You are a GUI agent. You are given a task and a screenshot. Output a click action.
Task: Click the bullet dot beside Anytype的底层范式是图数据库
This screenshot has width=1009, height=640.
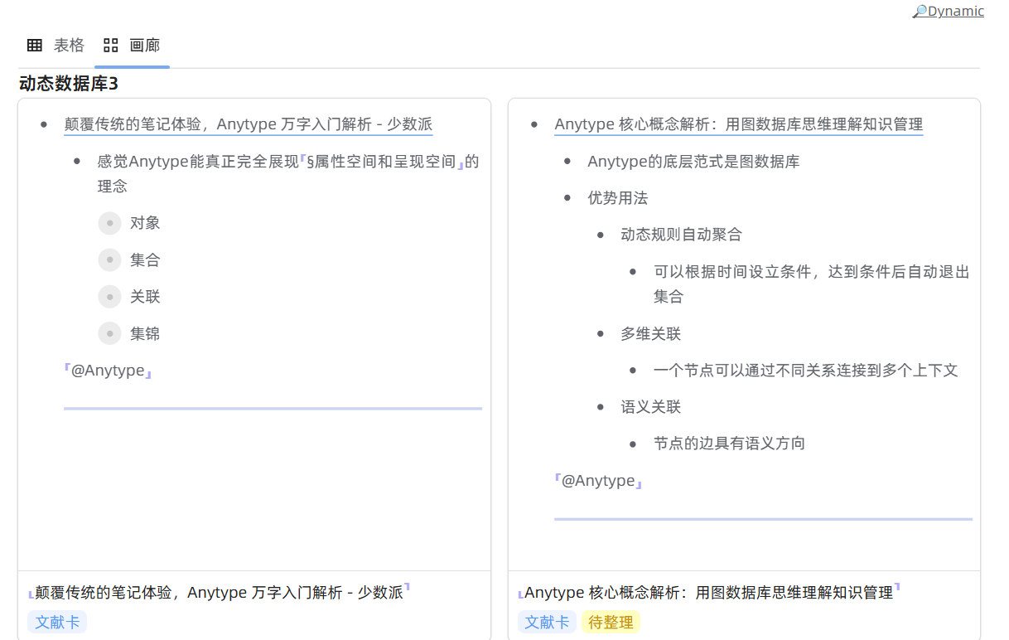point(567,162)
